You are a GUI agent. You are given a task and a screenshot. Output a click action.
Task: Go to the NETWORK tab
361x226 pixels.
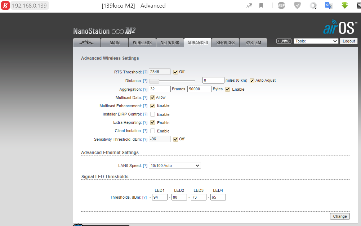click(170, 42)
